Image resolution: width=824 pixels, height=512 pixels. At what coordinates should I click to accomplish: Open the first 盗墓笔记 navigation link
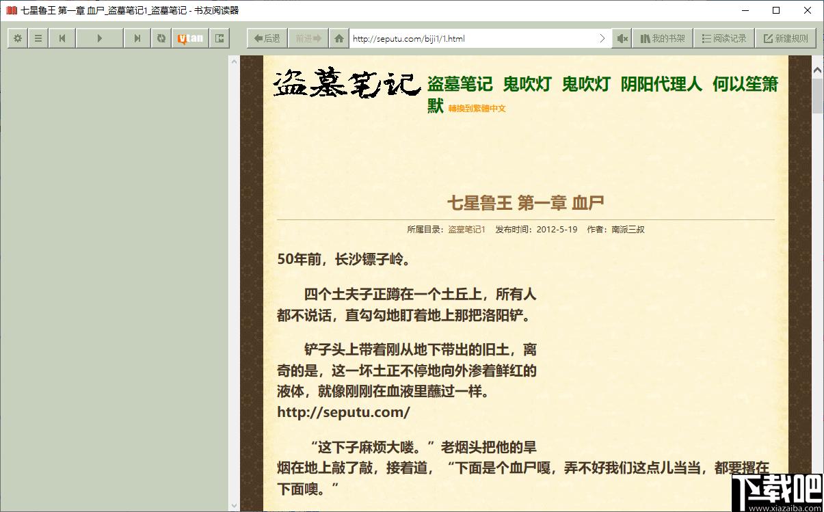click(x=460, y=84)
